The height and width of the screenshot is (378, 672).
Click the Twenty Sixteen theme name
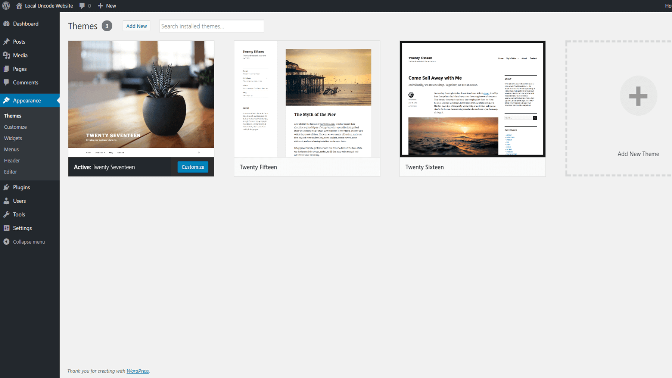pos(424,167)
